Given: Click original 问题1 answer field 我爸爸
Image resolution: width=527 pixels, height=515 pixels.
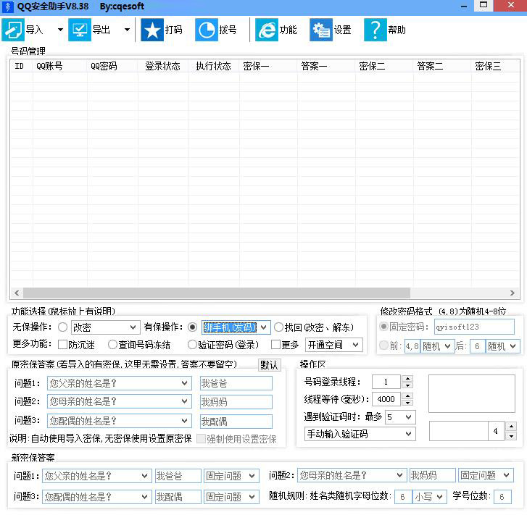Looking at the screenshot, I should click(x=236, y=383).
